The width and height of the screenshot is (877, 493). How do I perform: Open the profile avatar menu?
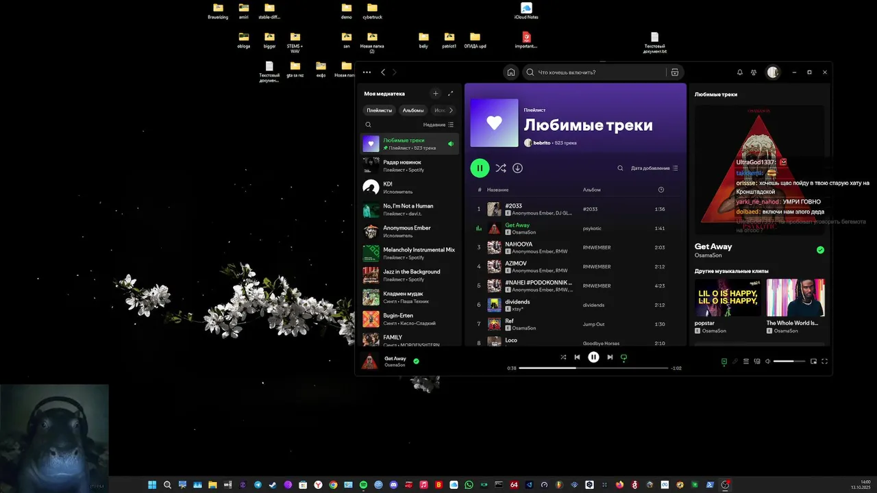(773, 72)
